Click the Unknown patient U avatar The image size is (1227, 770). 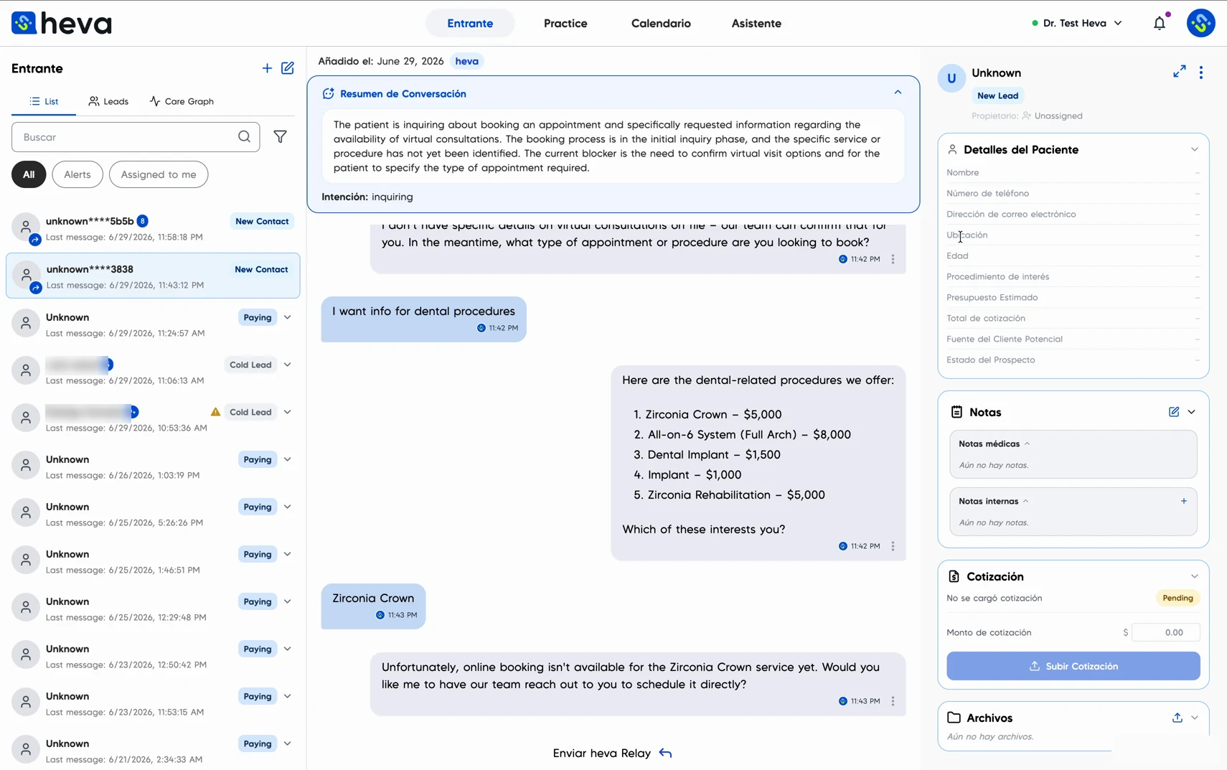pos(951,78)
